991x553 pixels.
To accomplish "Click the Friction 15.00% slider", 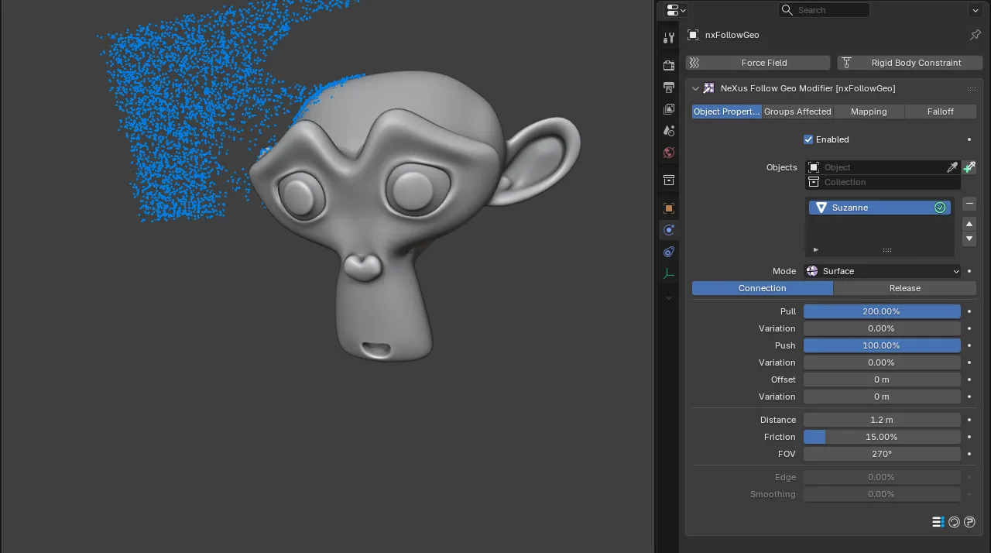I will point(882,437).
